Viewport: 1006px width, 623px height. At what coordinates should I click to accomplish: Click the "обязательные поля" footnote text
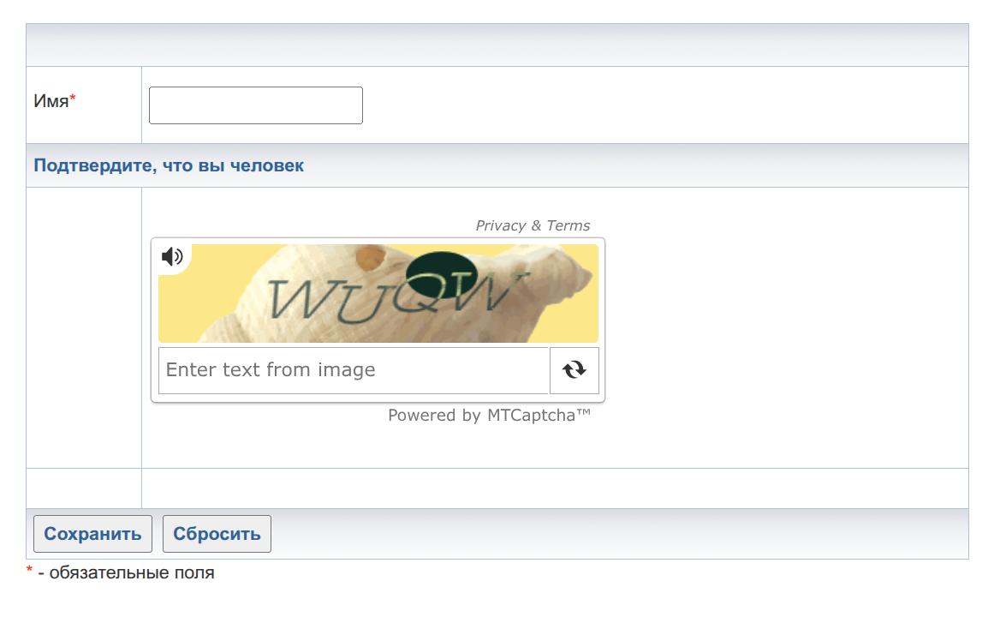[x=132, y=572]
